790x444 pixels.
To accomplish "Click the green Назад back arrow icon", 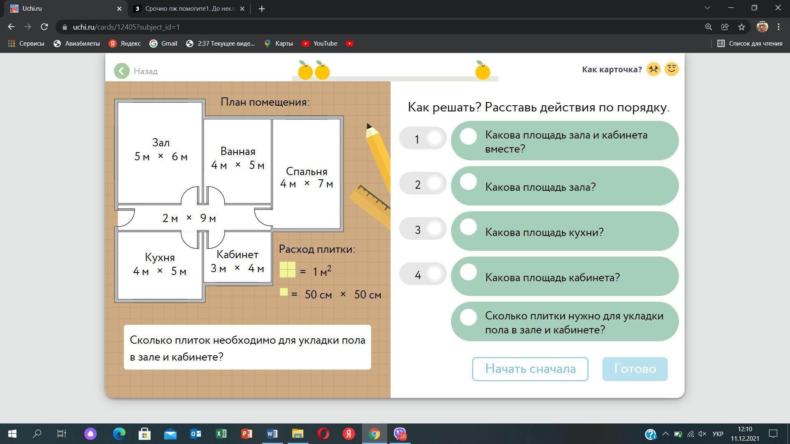I will [122, 71].
